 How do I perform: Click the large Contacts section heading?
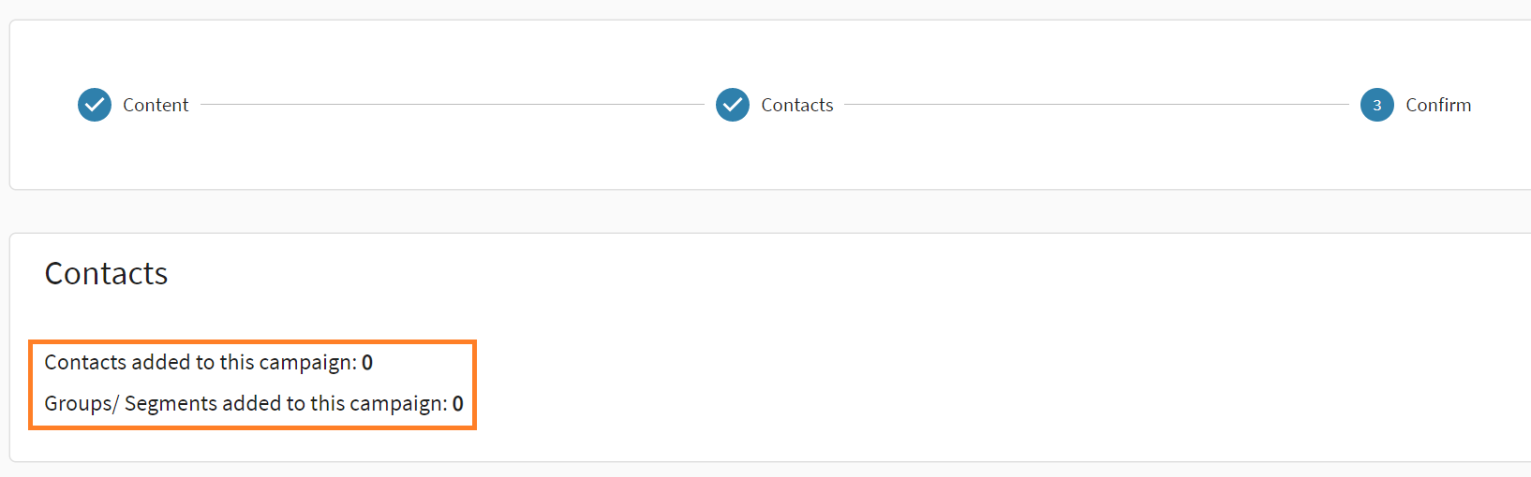(106, 273)
